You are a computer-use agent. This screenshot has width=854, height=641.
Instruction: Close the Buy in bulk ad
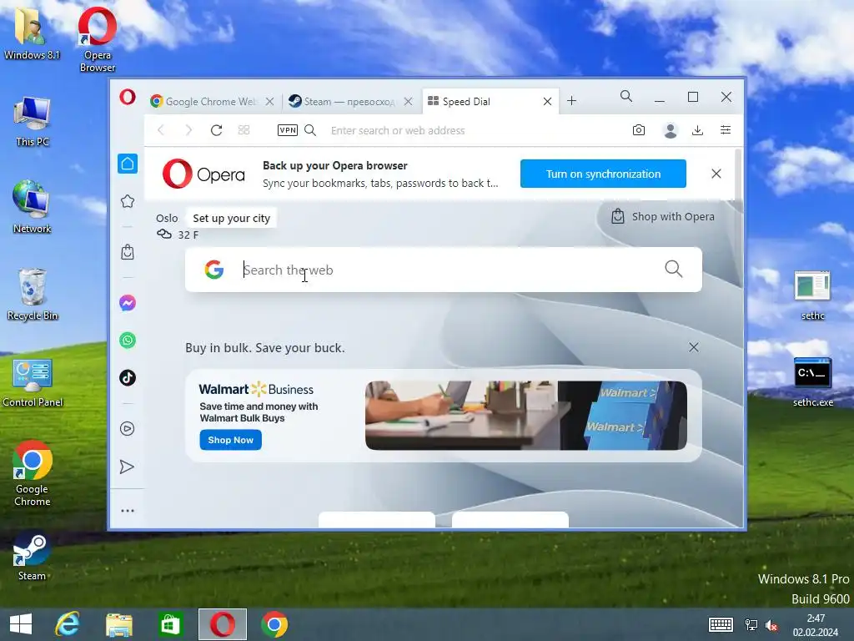point(693,347)
